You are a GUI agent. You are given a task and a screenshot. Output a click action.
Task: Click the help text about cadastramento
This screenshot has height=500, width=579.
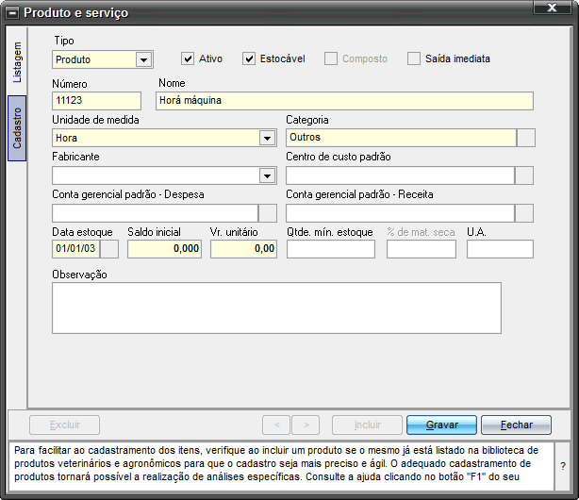(276, 463)
